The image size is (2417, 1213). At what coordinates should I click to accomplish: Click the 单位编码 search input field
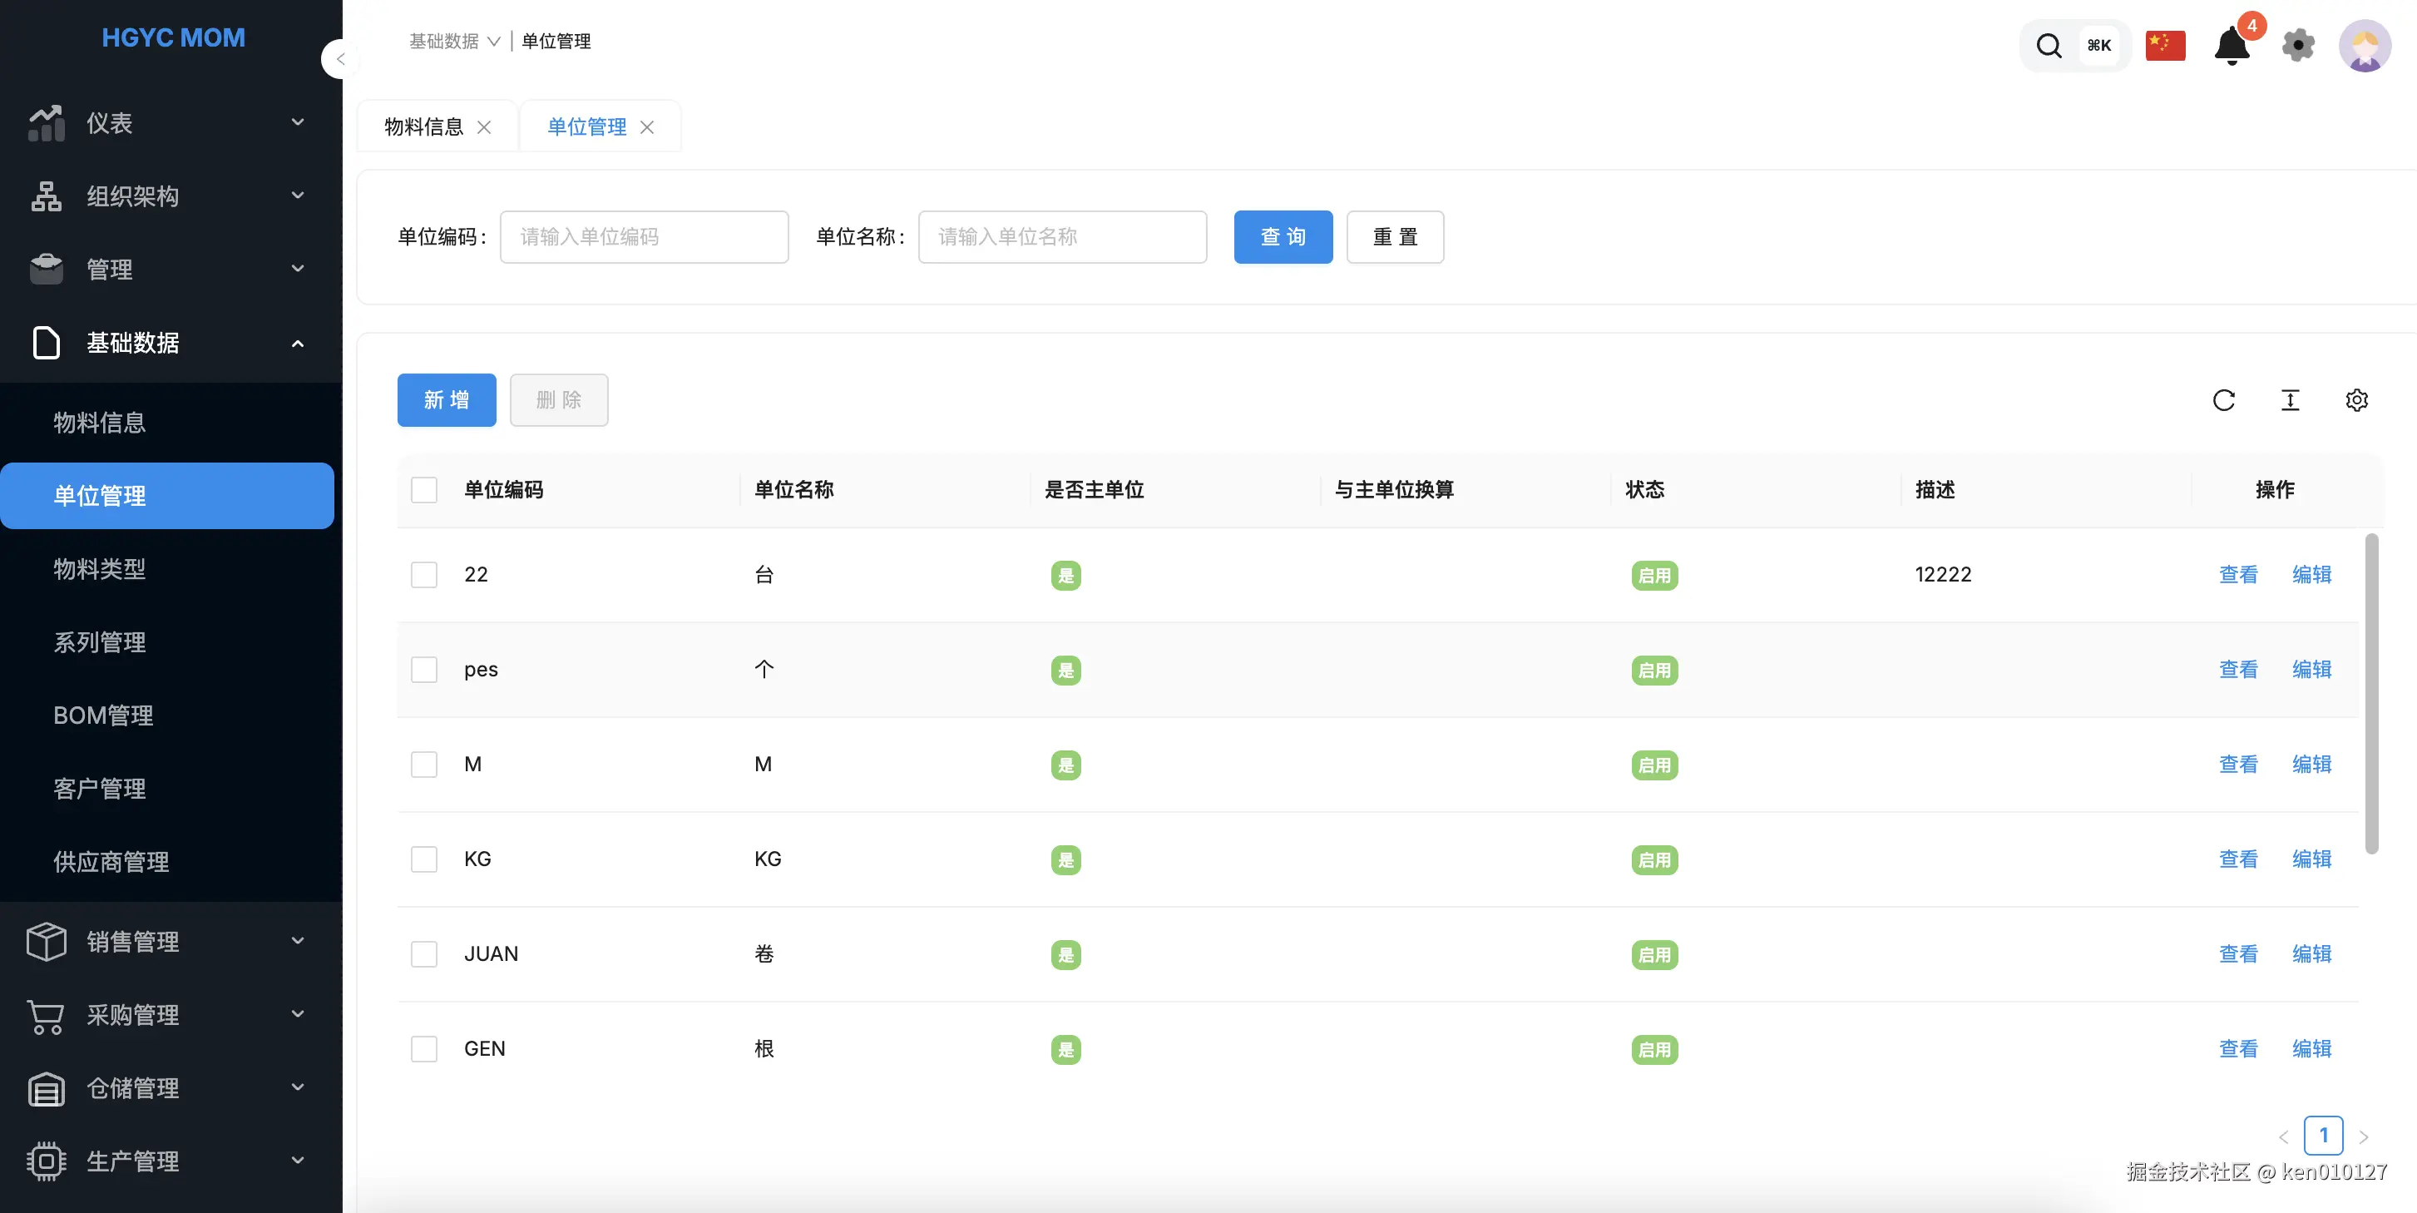[x=644, y=236]
